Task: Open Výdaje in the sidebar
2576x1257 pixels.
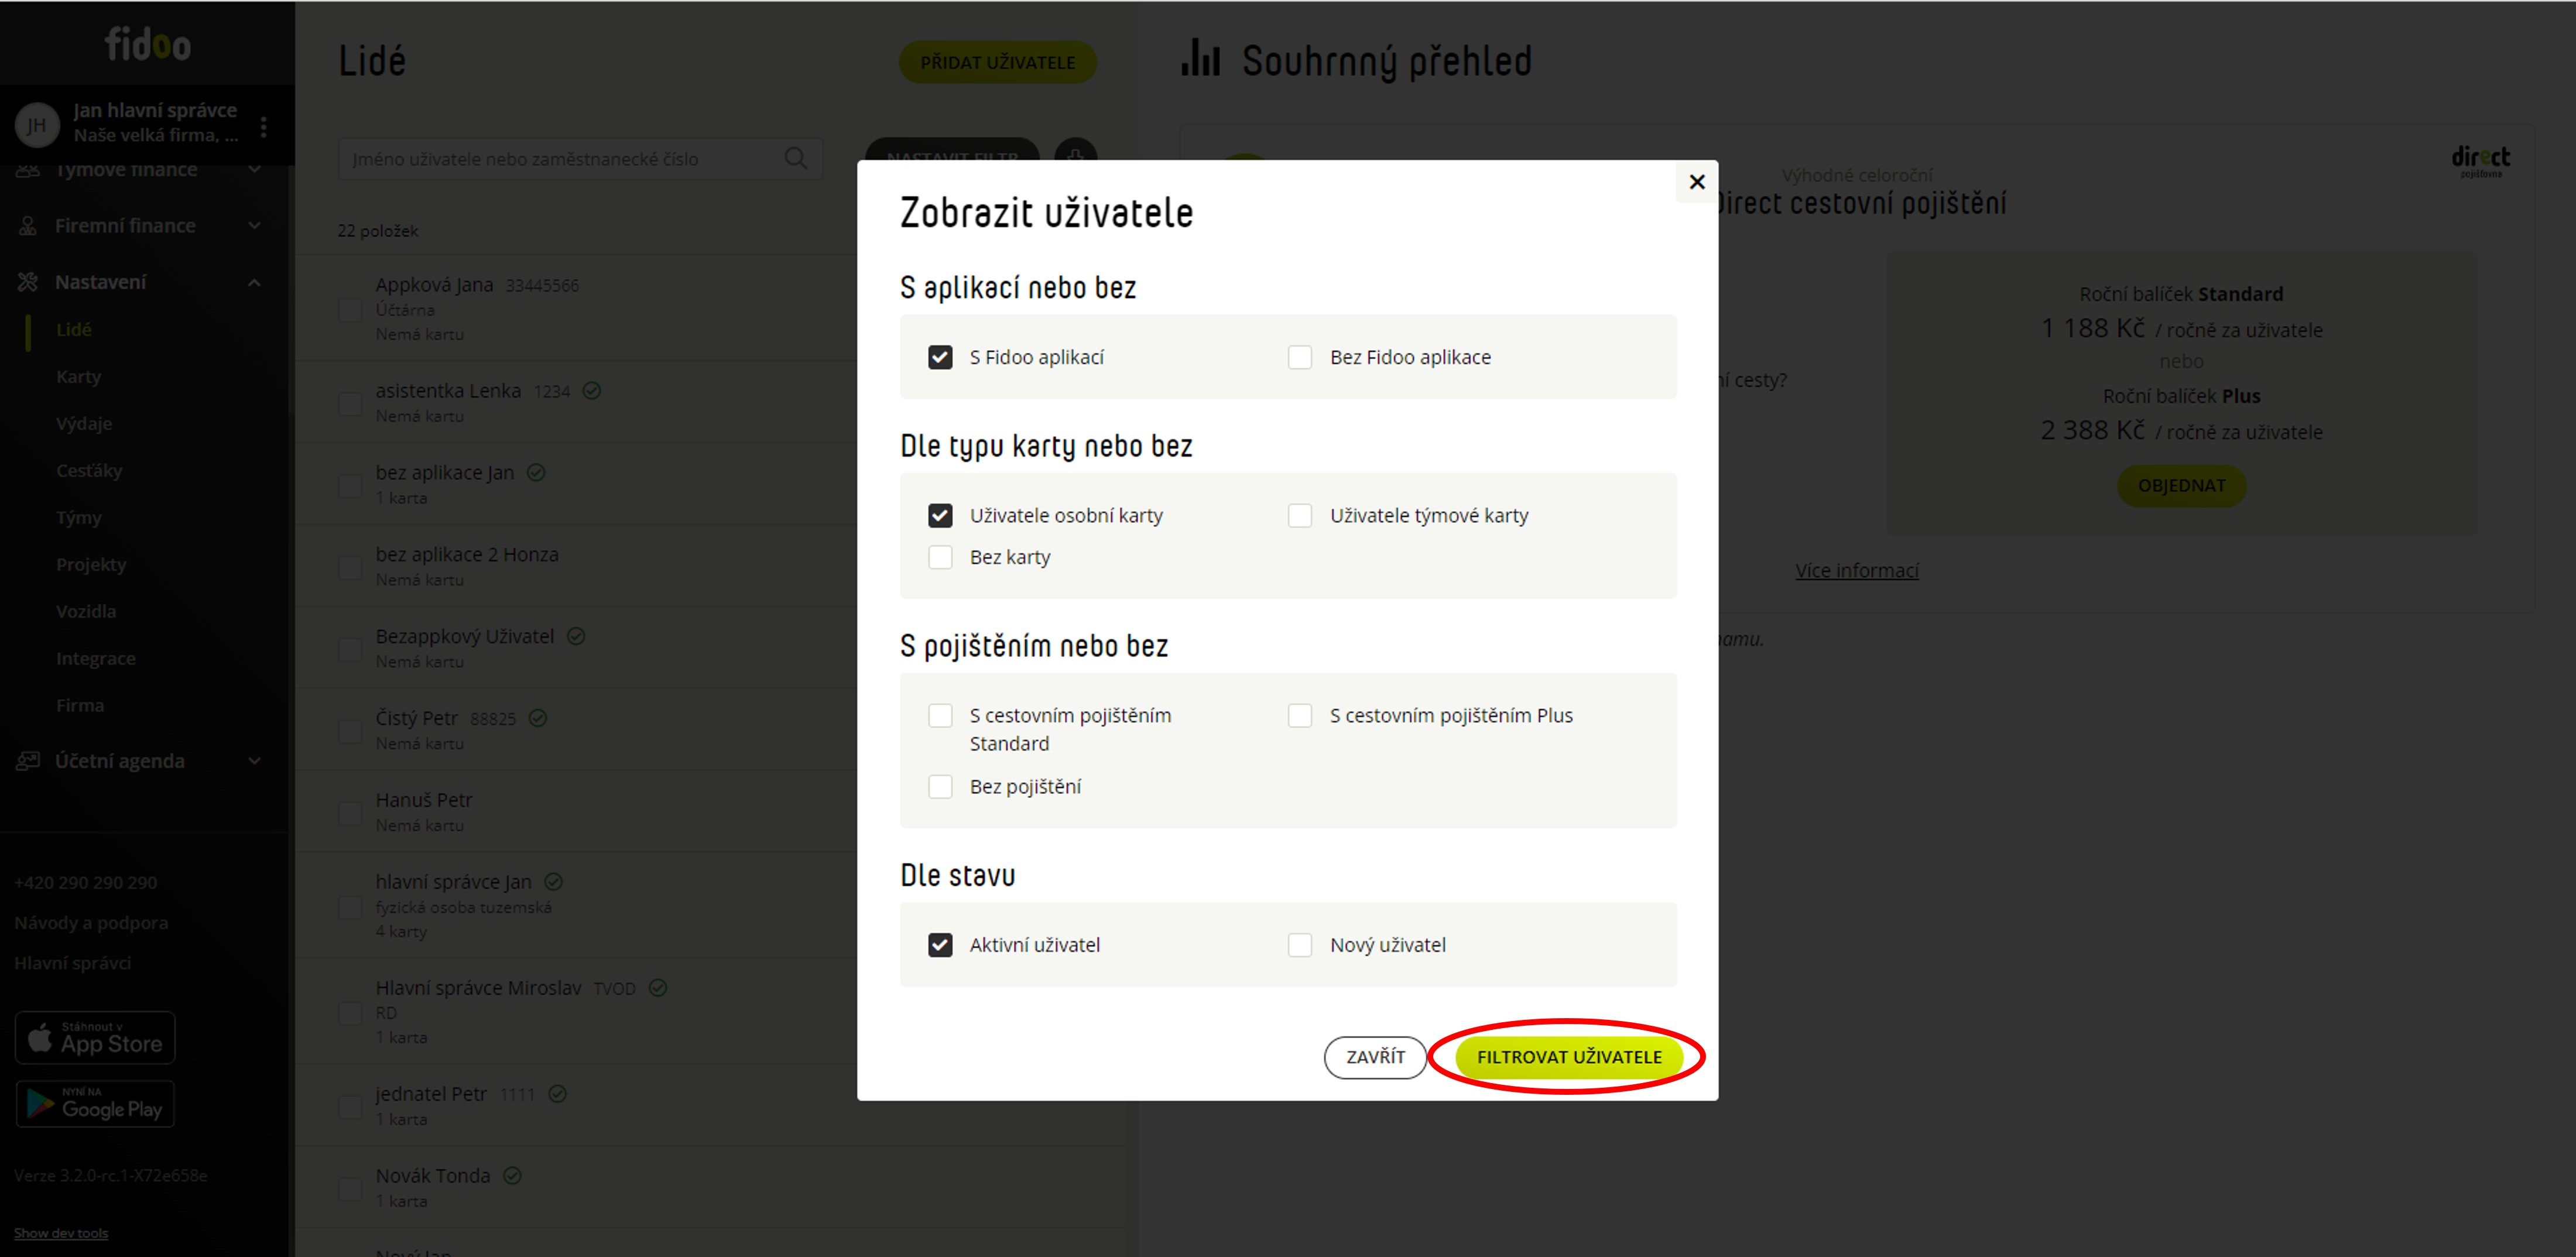Action: (x=84, y=423)
